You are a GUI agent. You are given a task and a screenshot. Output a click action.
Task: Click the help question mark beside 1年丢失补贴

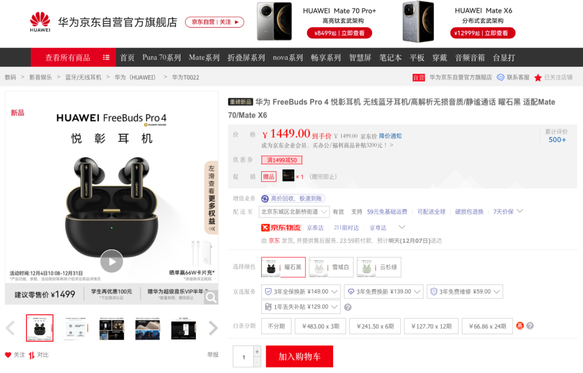(348, 307)
